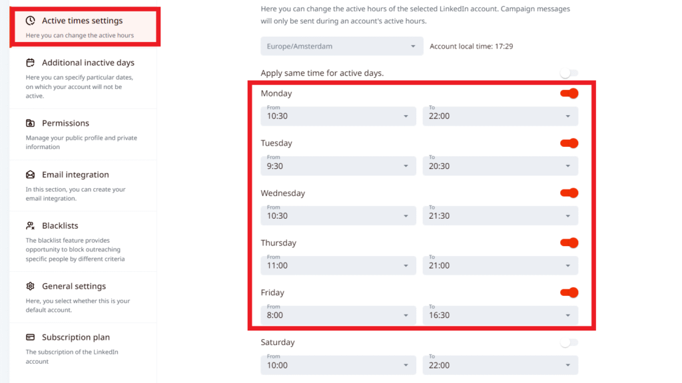Viewport: 682px width, 383px height.
Task: Expand Friday's To time dropdown showing 16:30
Action: coord(500,316)
